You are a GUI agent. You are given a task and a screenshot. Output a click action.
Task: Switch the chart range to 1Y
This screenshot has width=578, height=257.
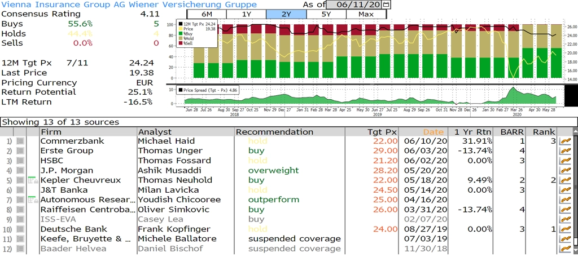(246, 14)
